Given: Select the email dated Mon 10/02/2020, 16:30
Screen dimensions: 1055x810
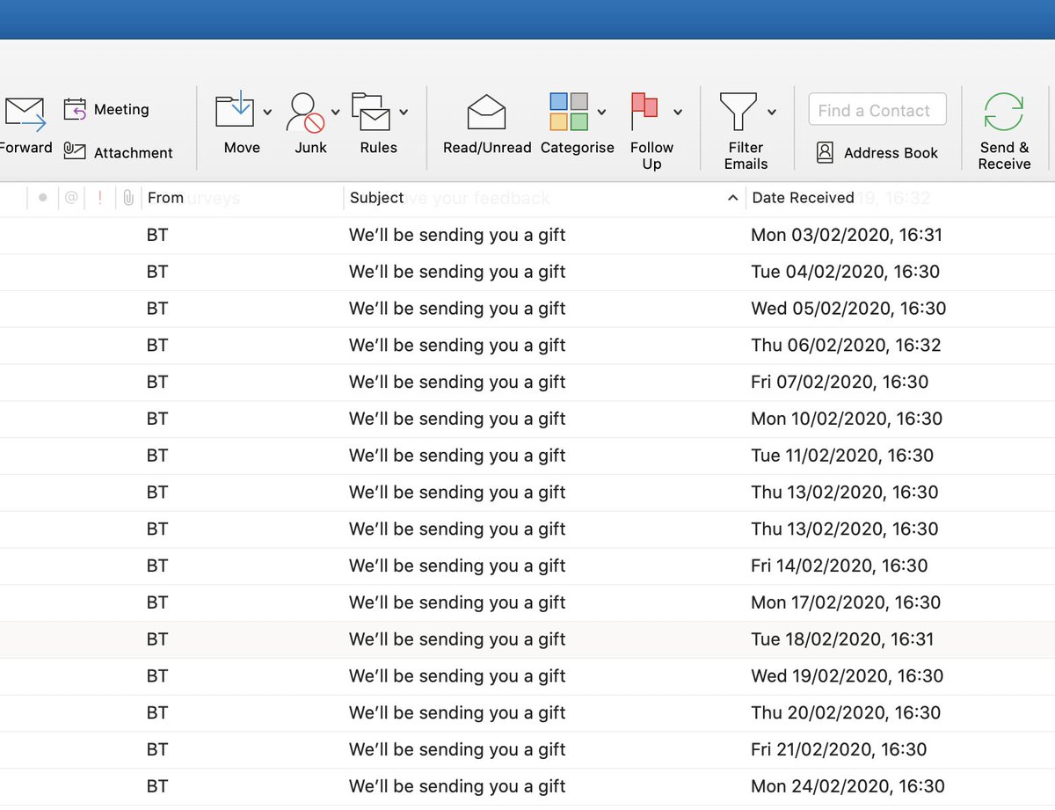Looking at the screenshot, I should [x=527, y=420].
